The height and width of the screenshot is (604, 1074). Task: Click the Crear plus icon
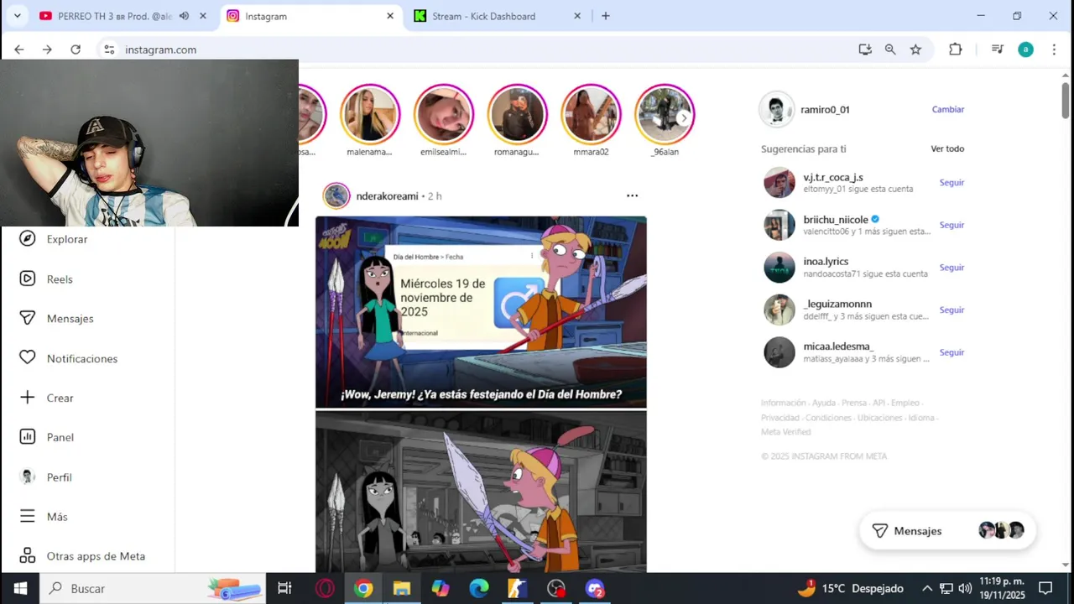click(x=28, y=398)
